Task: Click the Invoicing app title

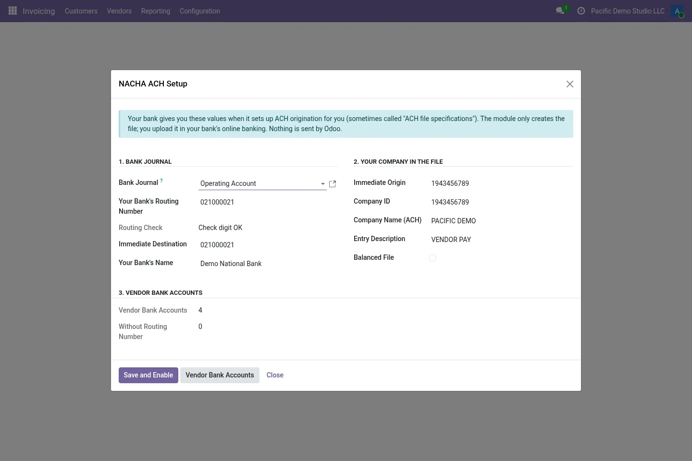Action: (x=39, y=11)
